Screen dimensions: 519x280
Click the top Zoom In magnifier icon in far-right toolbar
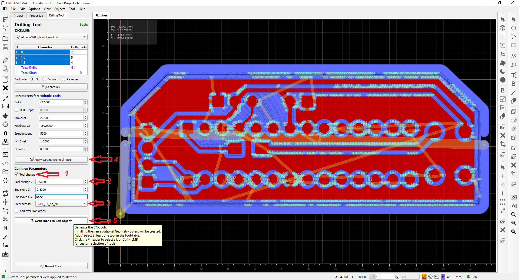click(x=514, y=214)
